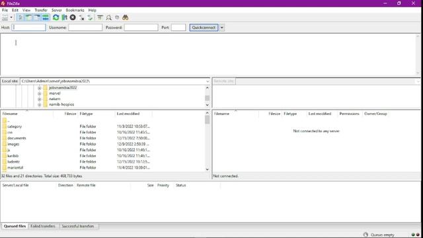423x238 pixels.
Task: Switch to the Successful transfers tab
Action: [x=78, y=226]
